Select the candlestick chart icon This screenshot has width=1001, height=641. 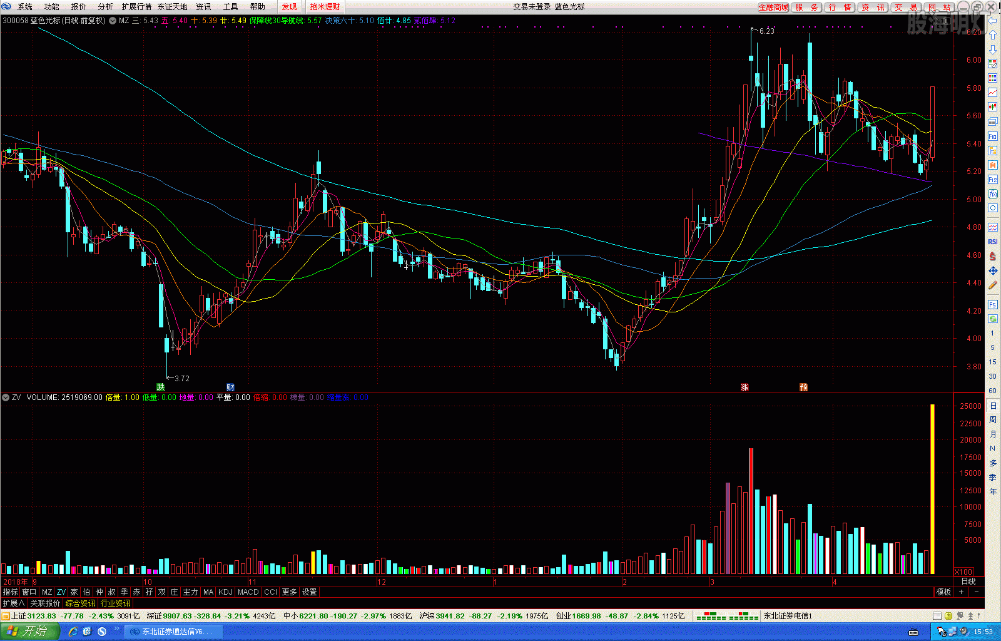tap(993, 107)
